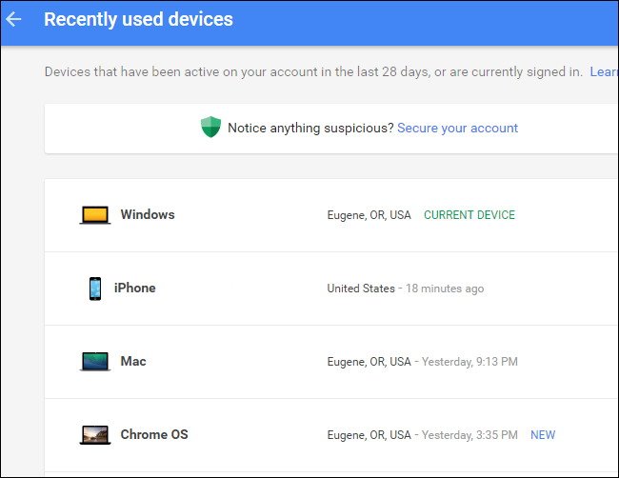619x478 pixels.
Task: Click the green CURRENT DEVICE label
Action: click(469, 215)
